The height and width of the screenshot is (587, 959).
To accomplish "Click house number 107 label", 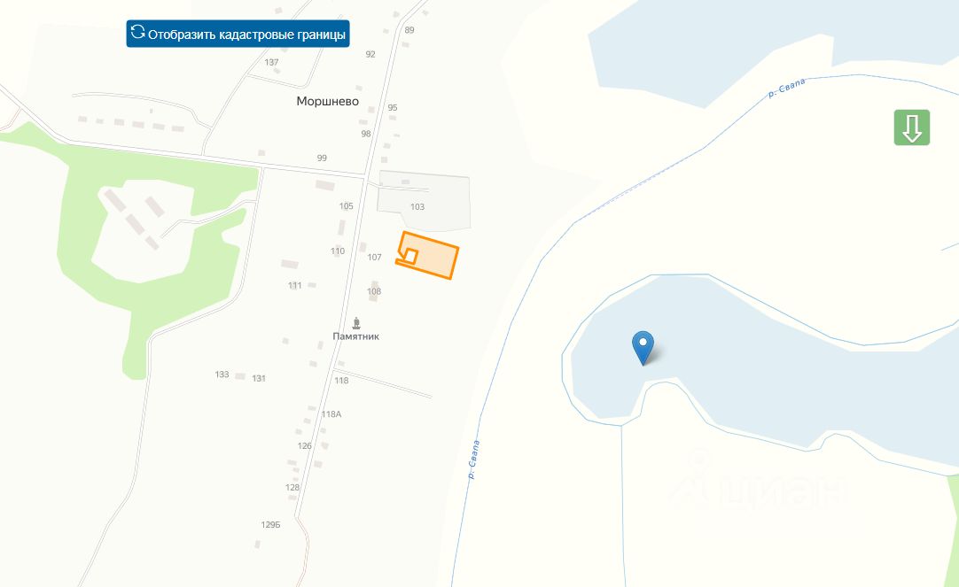I will 374,257.
